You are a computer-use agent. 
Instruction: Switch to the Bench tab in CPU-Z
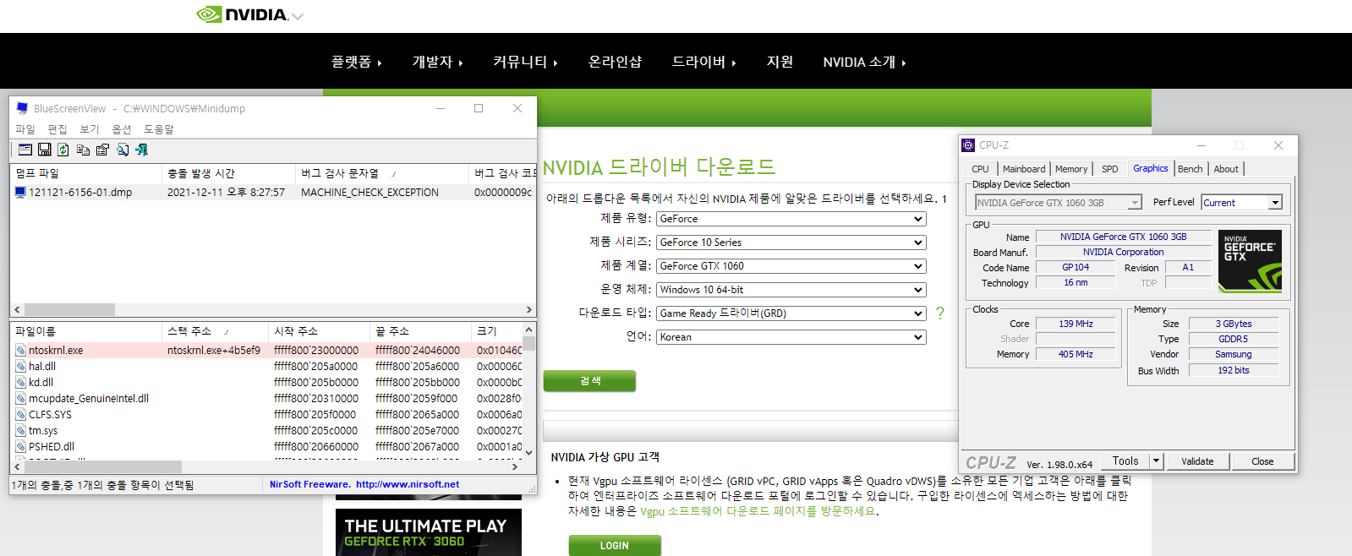[1191, 169]
